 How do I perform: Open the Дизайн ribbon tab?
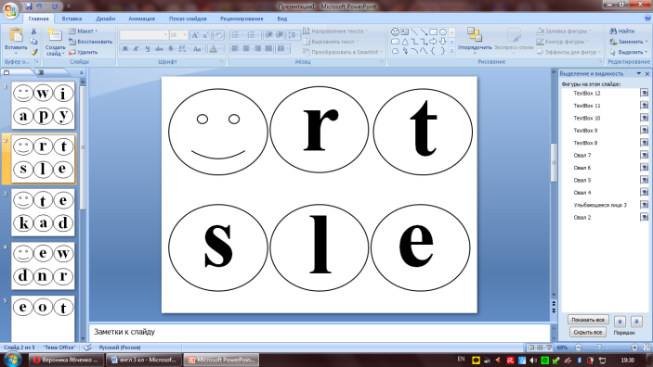[x=105, y=19]
